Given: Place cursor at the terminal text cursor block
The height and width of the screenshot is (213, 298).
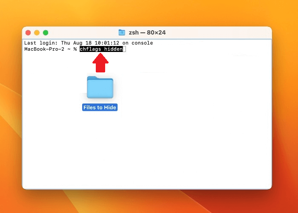Looking at the screenshot, I should pos(125,49).
